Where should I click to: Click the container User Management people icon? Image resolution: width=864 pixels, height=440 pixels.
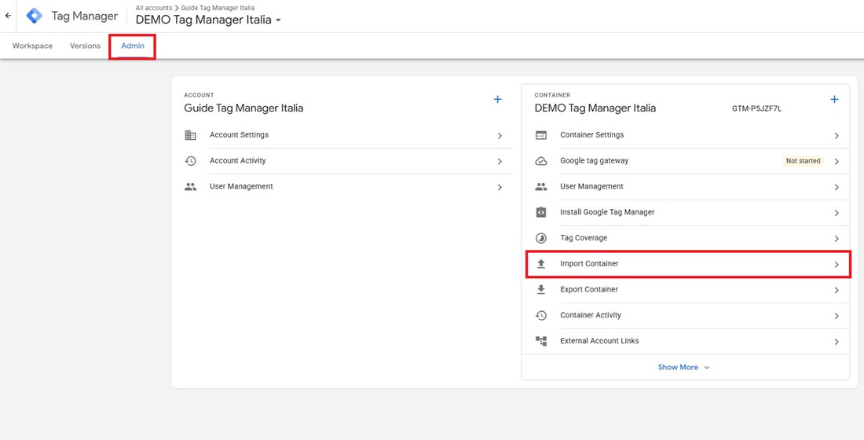(x=541, y=187)
